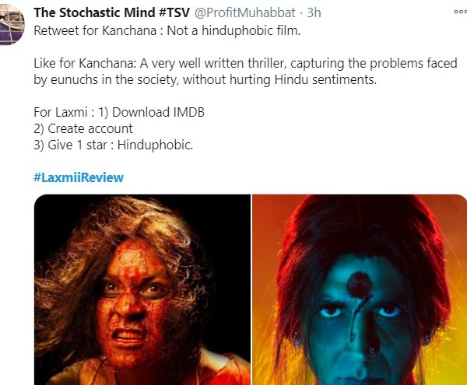Click the final word 'Hinduphobic.' in step 3

coord(155,145)
